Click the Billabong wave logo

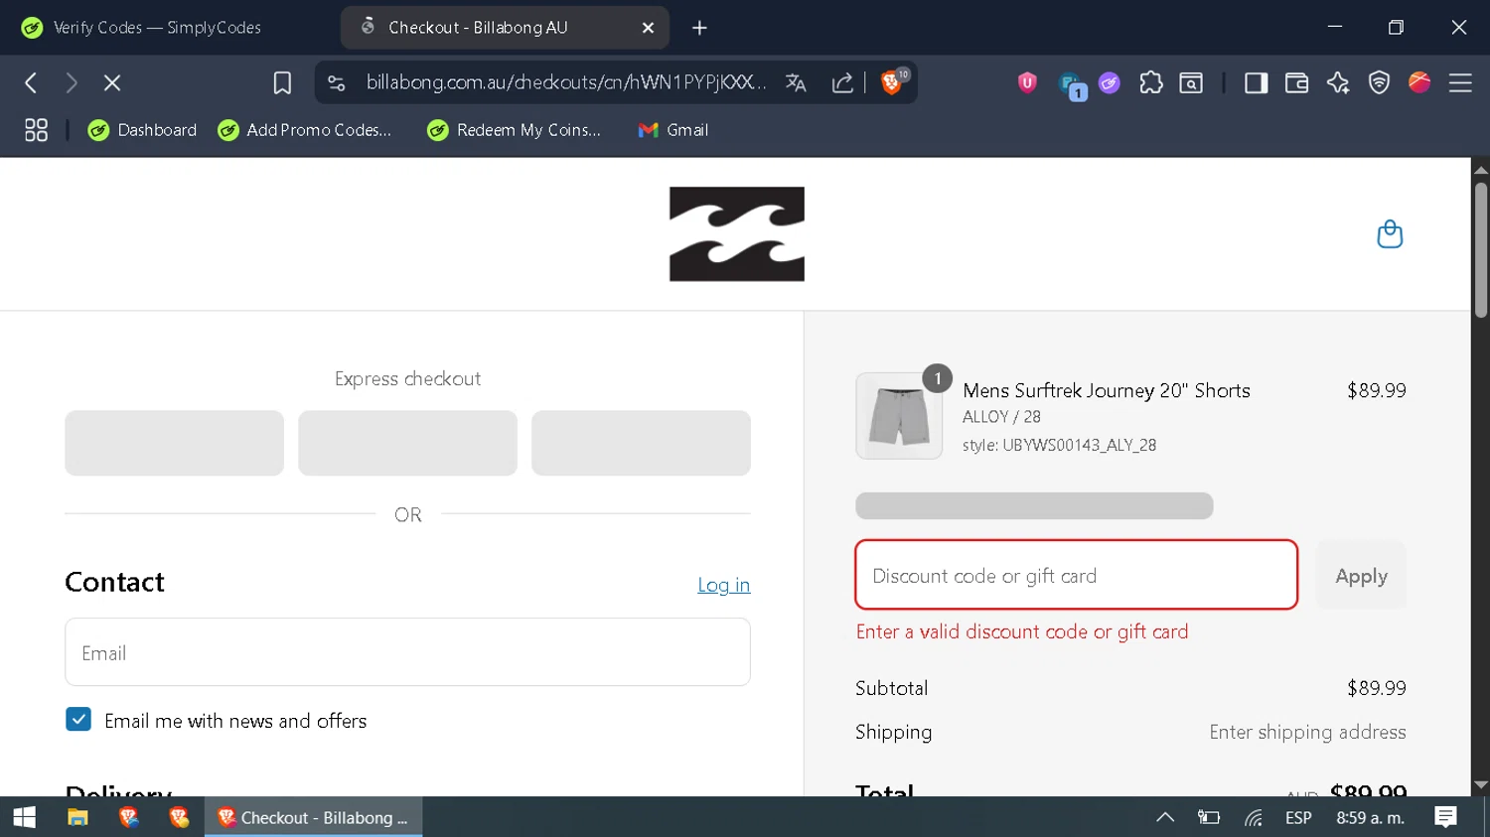737,234
